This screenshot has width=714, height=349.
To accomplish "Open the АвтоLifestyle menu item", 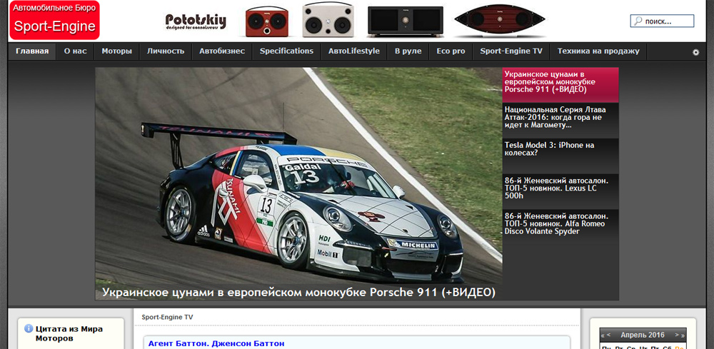I will [354, 51].
